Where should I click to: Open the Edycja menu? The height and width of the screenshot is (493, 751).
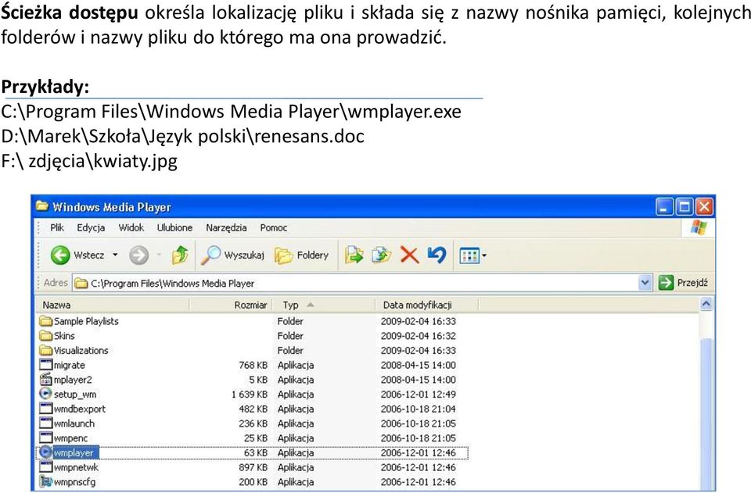[91, 227]
